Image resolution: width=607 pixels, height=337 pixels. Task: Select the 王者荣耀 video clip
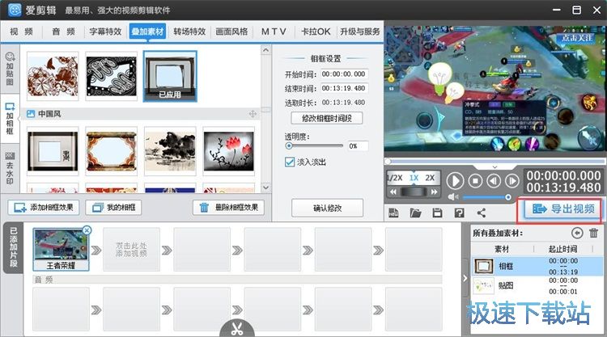pos(61,249)
